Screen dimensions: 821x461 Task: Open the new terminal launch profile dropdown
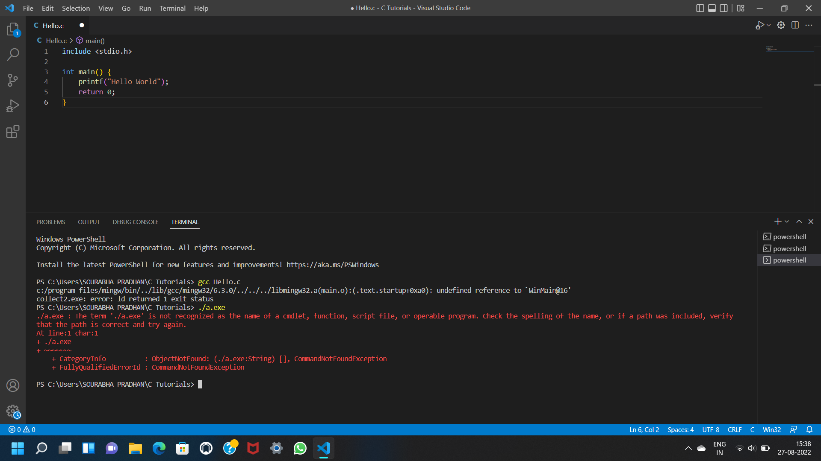[x=787, y=222]
